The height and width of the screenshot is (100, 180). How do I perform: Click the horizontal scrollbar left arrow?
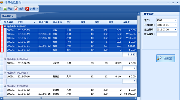[x=1, y=98]
